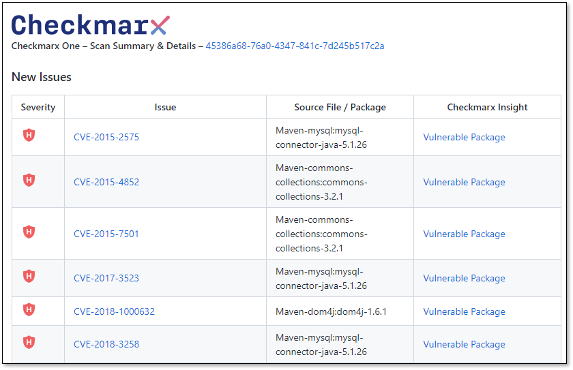
Task: Select package cell in CVE-2017-3523 row
Action: click(x=340, y=279)
